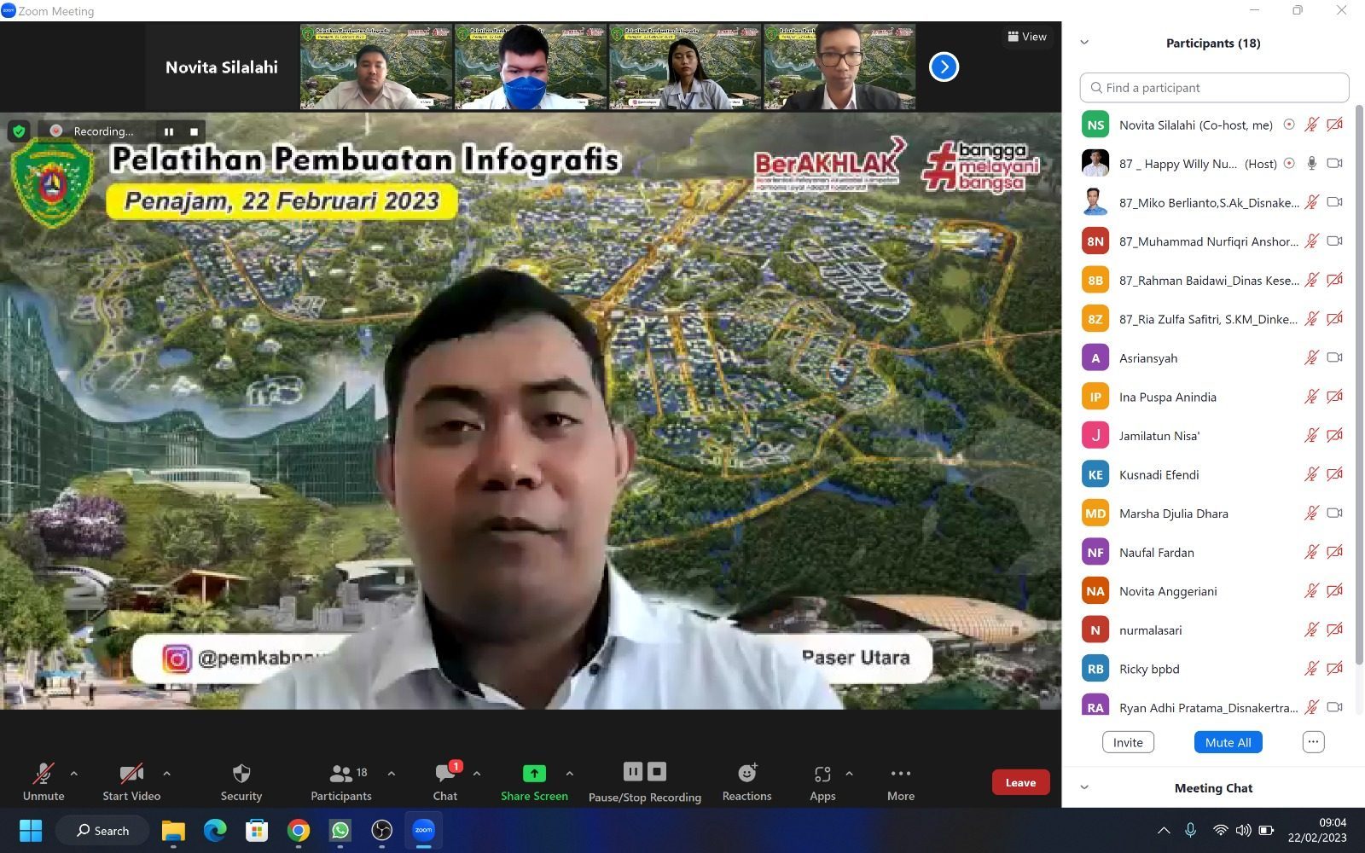Open participants panel more options ellipsis
This screenshot has width=1365, height=853.
(x=1313, y=742)
